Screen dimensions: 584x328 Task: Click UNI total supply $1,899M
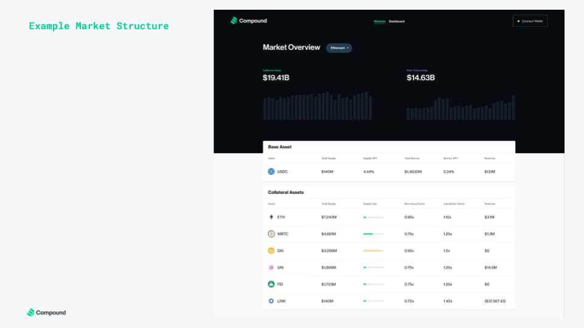coord(328,267)
